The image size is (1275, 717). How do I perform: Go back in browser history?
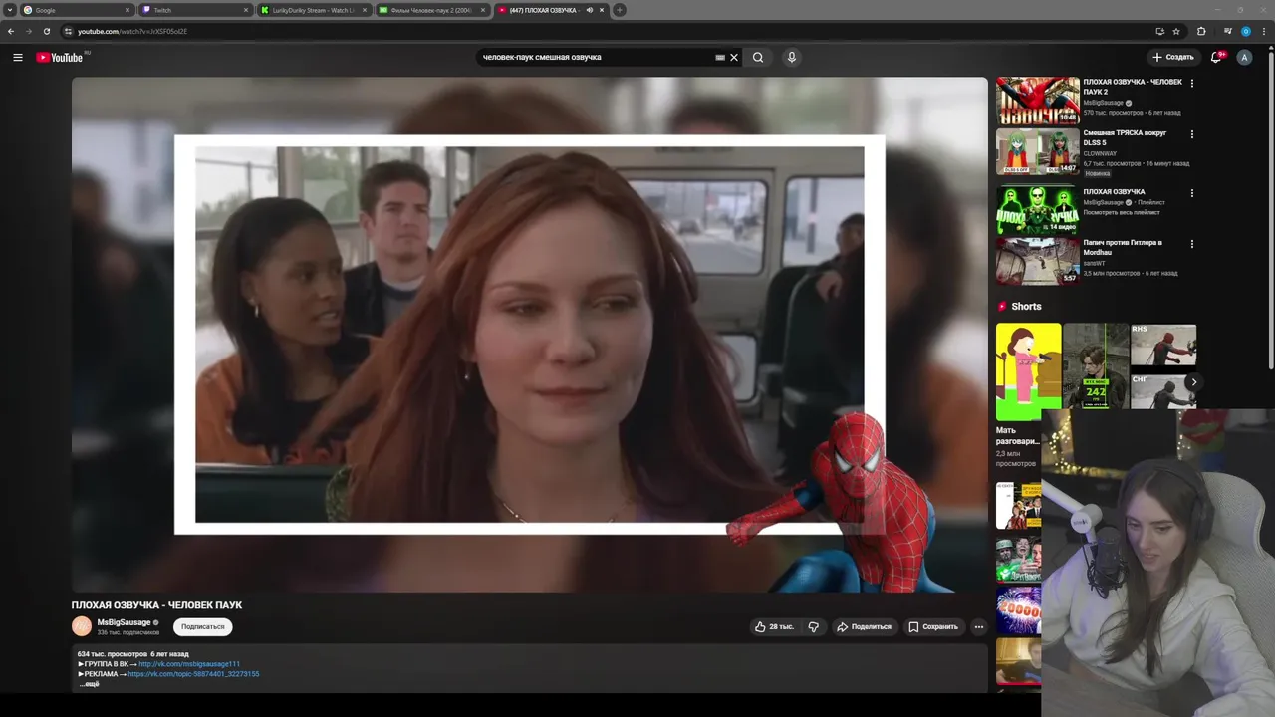pos(11,31)
